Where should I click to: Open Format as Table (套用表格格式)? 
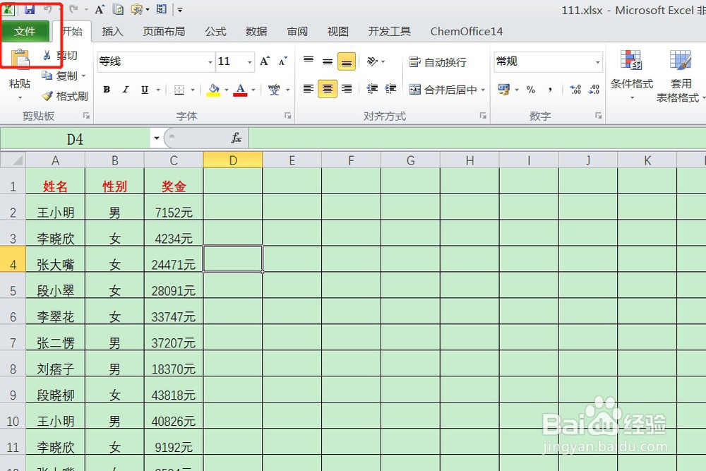[680, 76]
